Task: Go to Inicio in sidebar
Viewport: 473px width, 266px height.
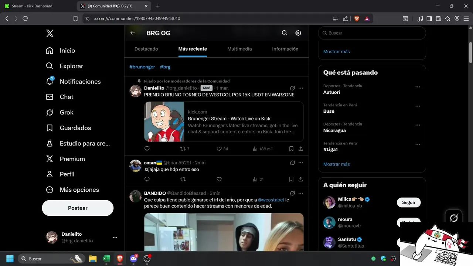Action: 60,51
